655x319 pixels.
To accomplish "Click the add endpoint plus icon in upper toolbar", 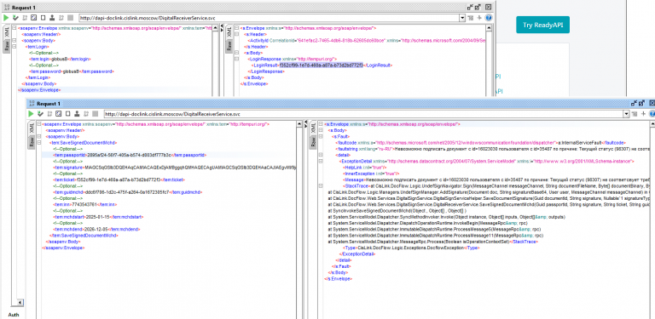I will 479,18.
